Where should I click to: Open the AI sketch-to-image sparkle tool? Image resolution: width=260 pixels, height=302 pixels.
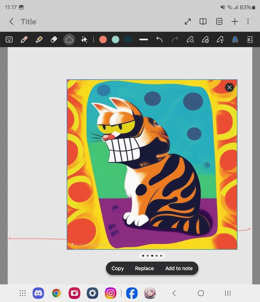[x=84, y=40]
